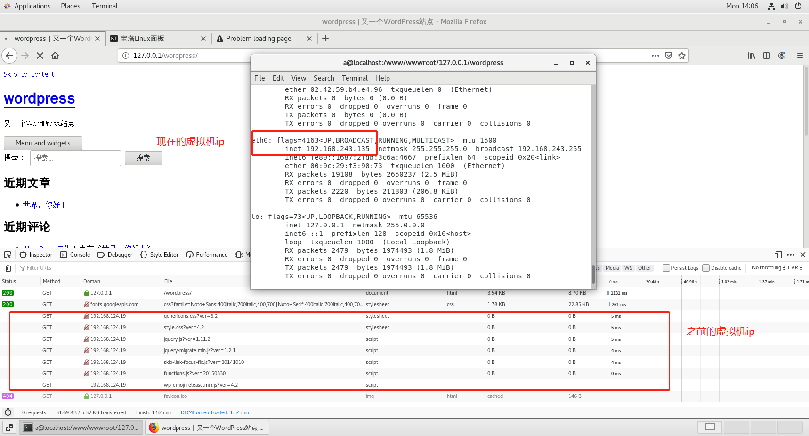Filter network requests by Media
809x436 pixels.
click(x=612, y=268)
